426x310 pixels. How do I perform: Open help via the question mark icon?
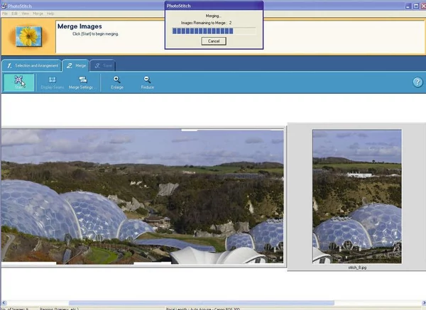coord(417,82)
